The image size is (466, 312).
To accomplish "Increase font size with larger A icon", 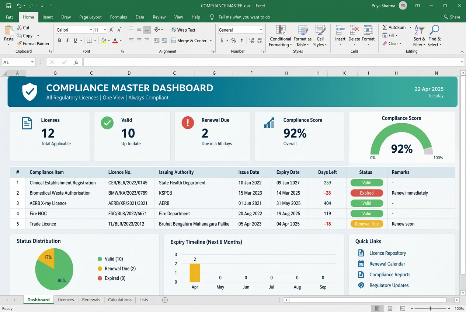I will coord(112,30).
